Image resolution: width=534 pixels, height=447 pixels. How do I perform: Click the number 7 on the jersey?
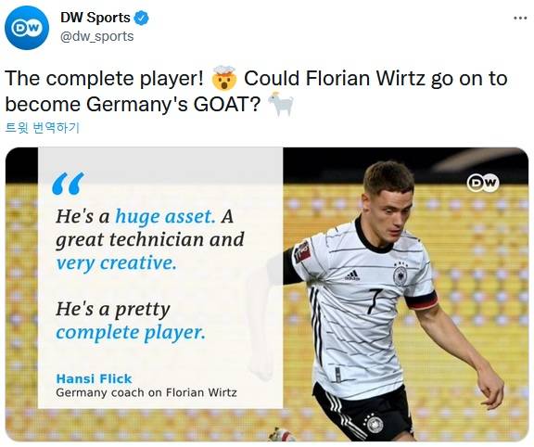[x=375, y=300]
